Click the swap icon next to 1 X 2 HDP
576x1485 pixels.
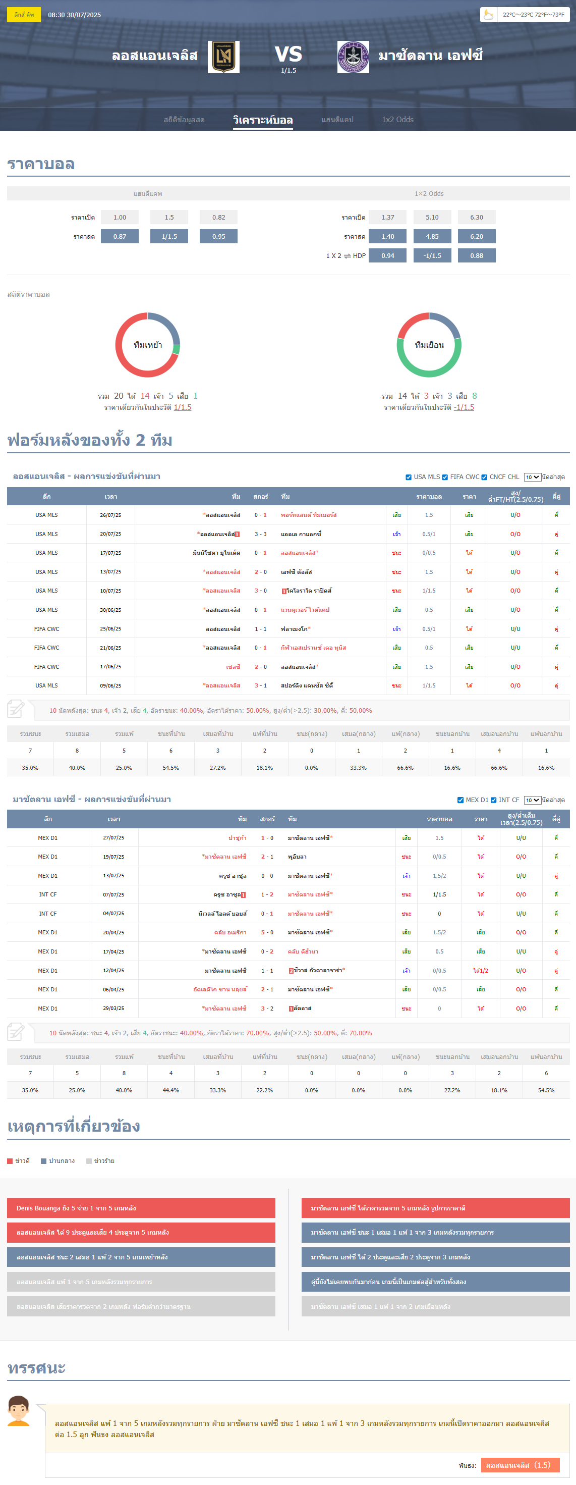[x=348, y=256]
